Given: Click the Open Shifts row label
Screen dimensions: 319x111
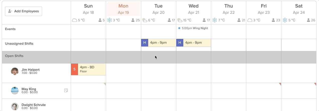Looking at the screenshot, I should point(14,56).
